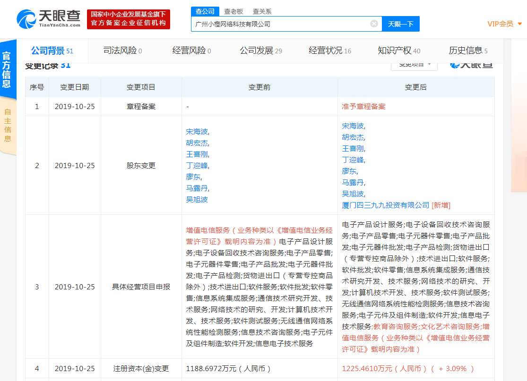Open 厦门四三九九投资有限公司 link
Viewport: 527px width, 381px height.
(386, 205)
